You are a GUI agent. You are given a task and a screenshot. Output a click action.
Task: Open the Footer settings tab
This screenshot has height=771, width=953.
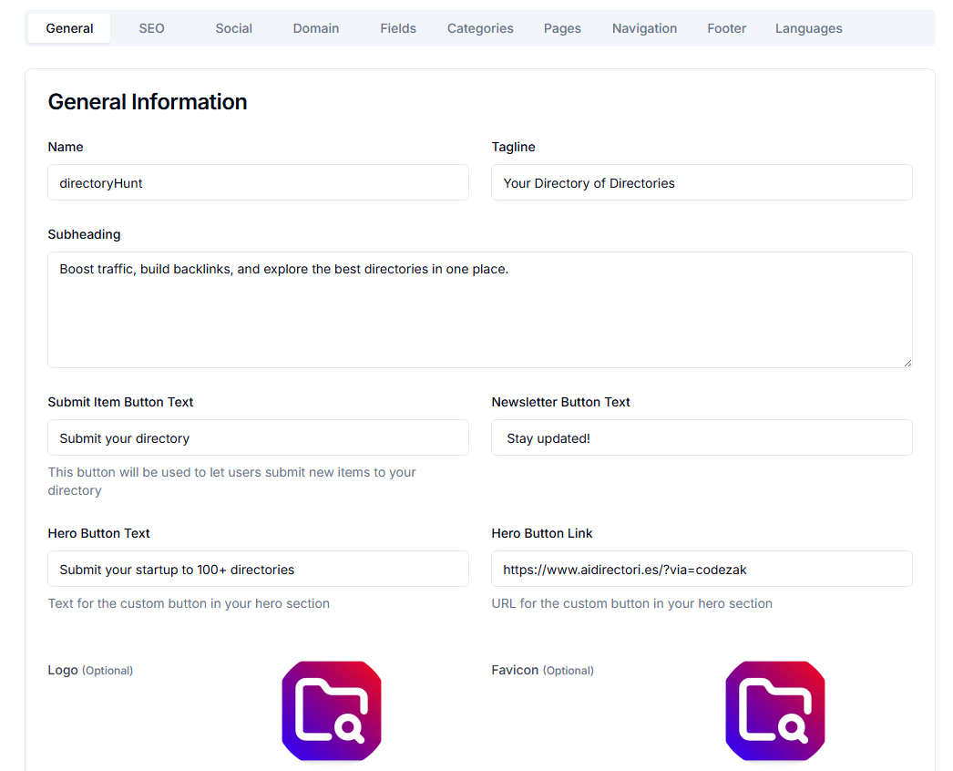click(x=726, y=28)
